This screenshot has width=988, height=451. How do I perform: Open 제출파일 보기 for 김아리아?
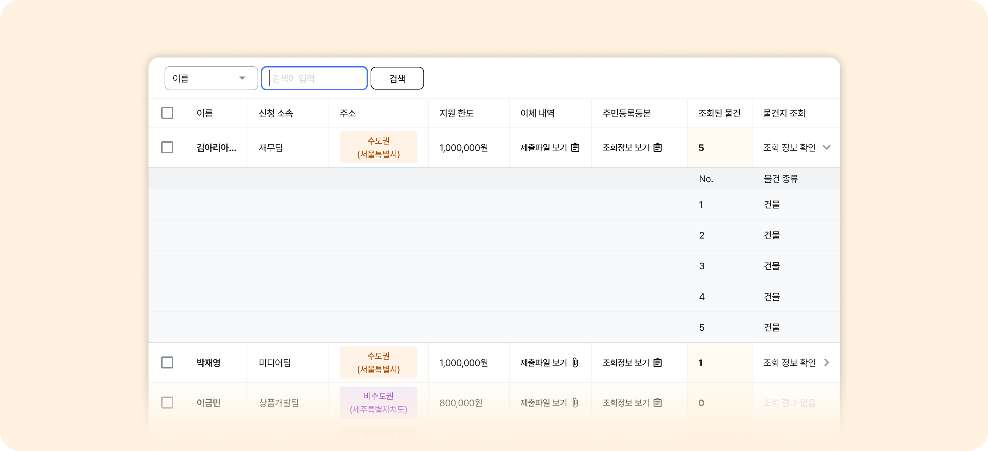tap(543, 148)
